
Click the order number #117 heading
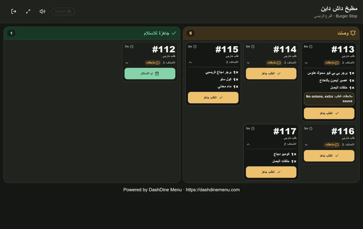point(285,131)
